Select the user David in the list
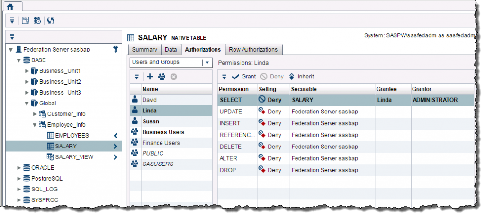 [150, 100]
